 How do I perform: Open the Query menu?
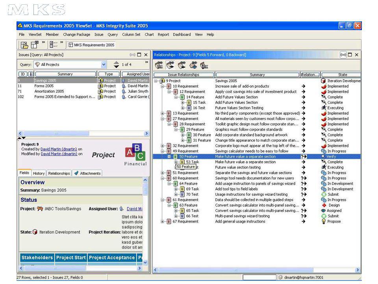point(113,35)
